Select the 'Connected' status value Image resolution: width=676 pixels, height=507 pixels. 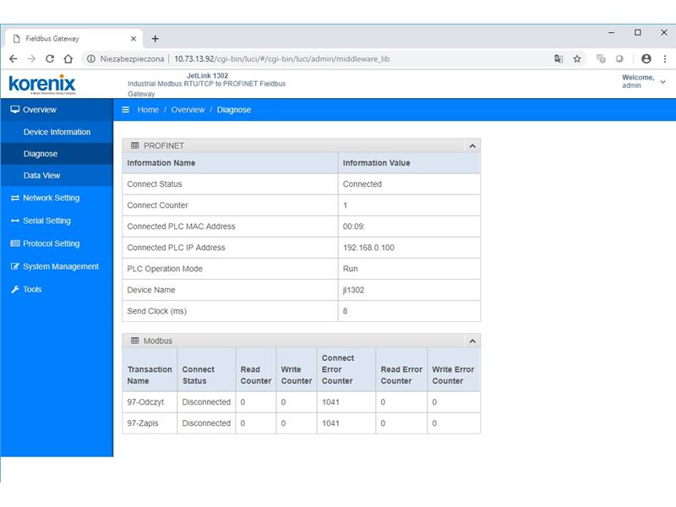tap(363, 184)
